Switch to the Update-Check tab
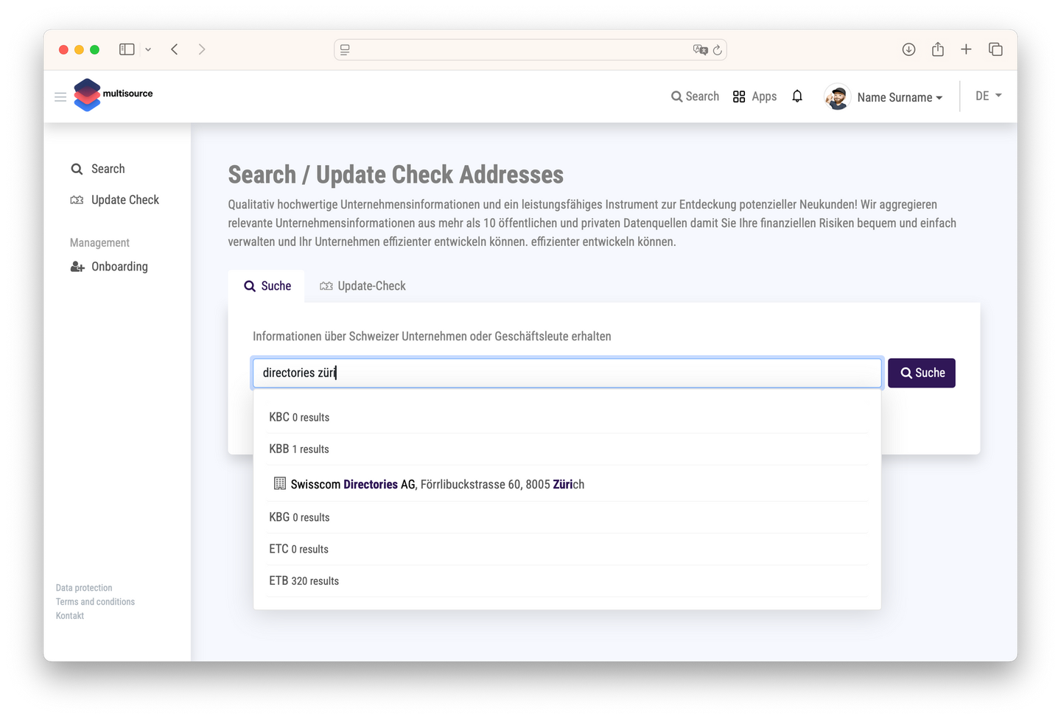Screen dimensions: 1061x719 point(363,286)
